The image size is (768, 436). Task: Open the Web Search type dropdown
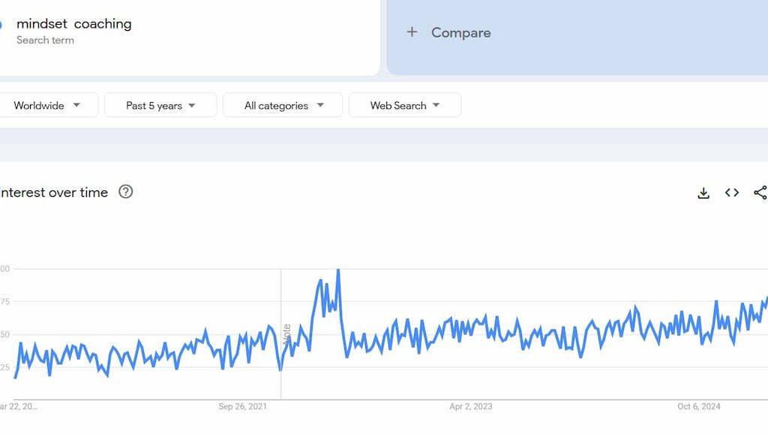point(405,106)
